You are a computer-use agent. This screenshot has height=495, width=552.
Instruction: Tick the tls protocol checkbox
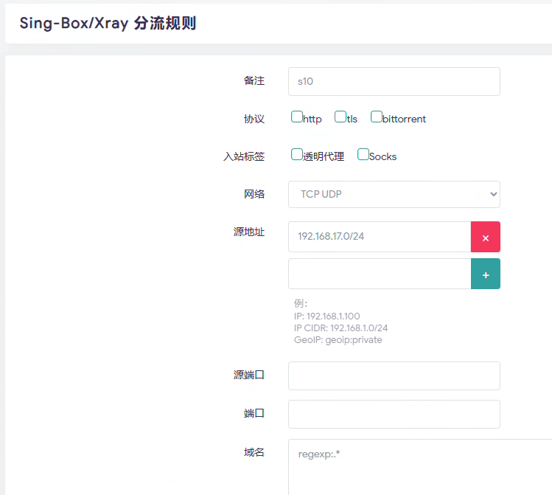tap(340, 117)
